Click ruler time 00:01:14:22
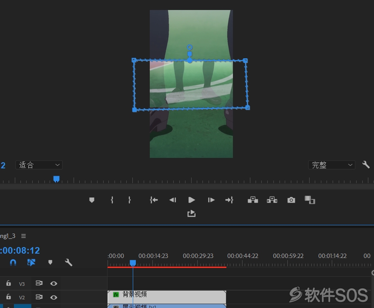 pos(333,256)
